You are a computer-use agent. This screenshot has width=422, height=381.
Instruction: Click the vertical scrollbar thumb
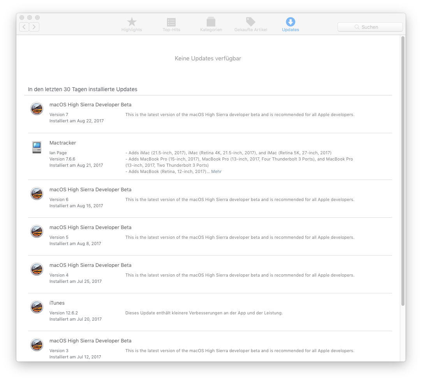[403, 171]
